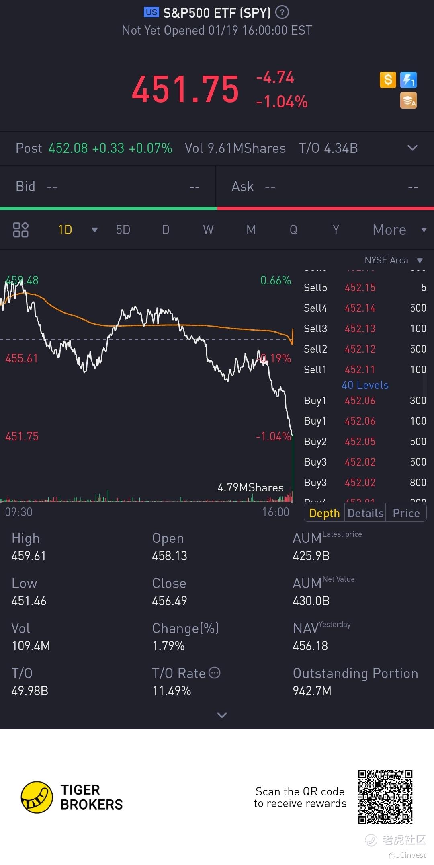The image size is (434, 865).
Task: Switch to the Q quarterly chart
Action: pos(293,230)
